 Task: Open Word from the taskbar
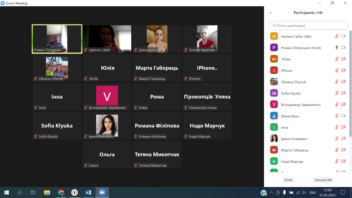click(x=88, y=192)
